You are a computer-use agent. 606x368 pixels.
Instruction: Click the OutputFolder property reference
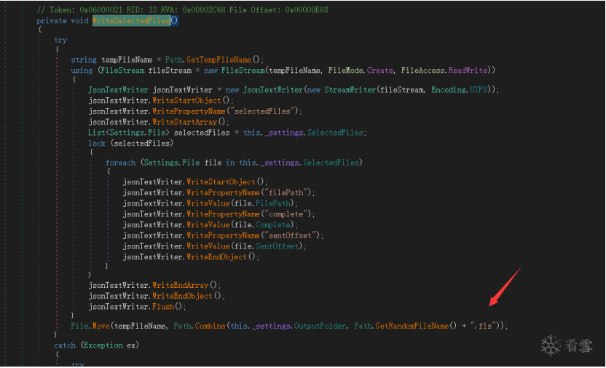(320, 326)
